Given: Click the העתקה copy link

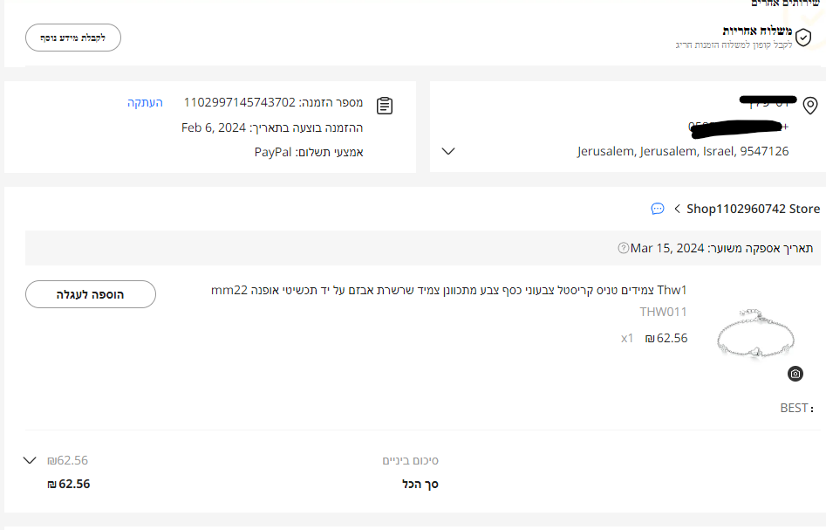Looking at the screenshot, I should [x=145, y=103].
